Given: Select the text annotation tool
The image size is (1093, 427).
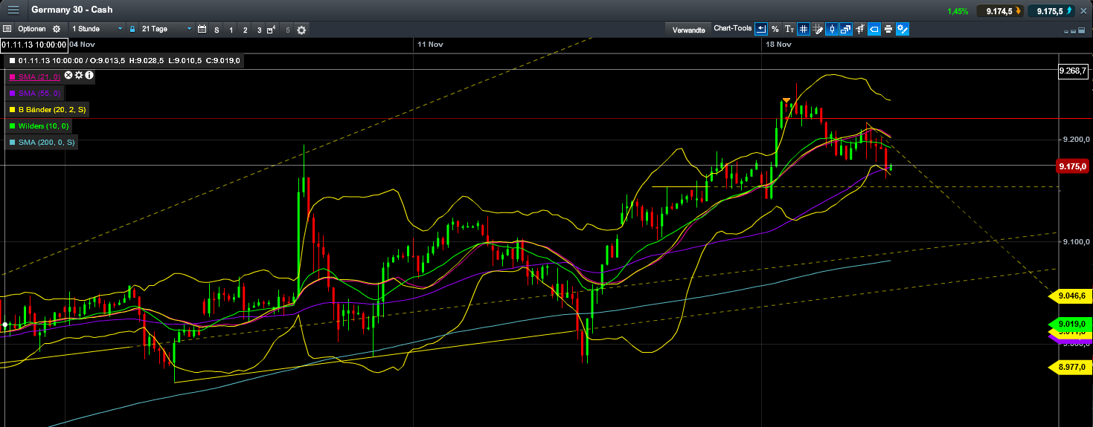Looking at the screenshot, I should click(x=789, y=30).
